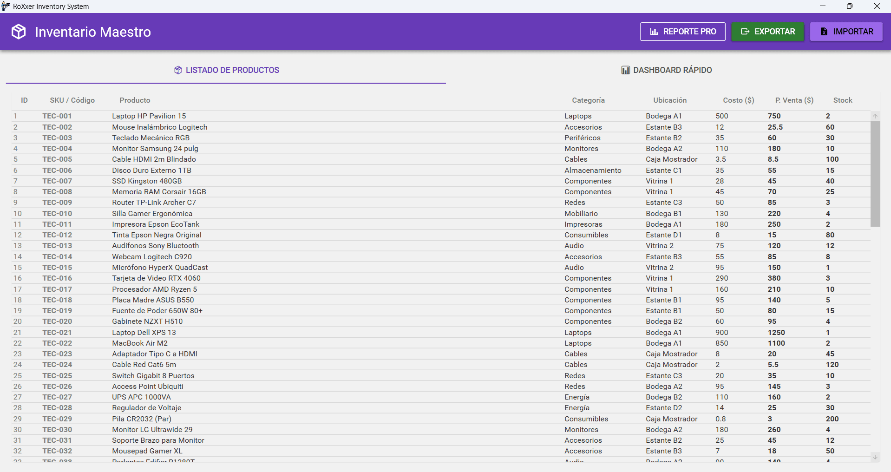This screenshot has width=891, height=472.
Task: Click the package box logo icon
Action: click(x=19, y=32)
